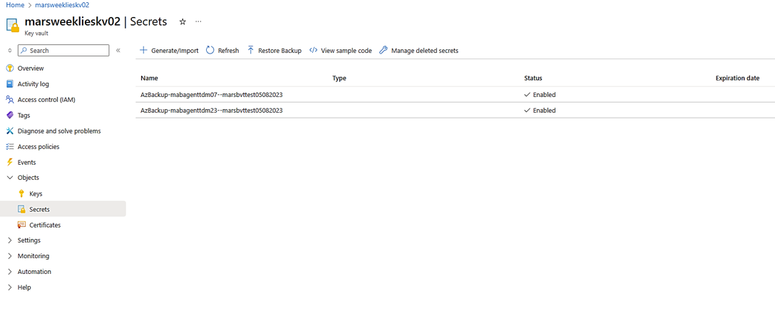Click the Events lightning bolt icon

point(9,162)
